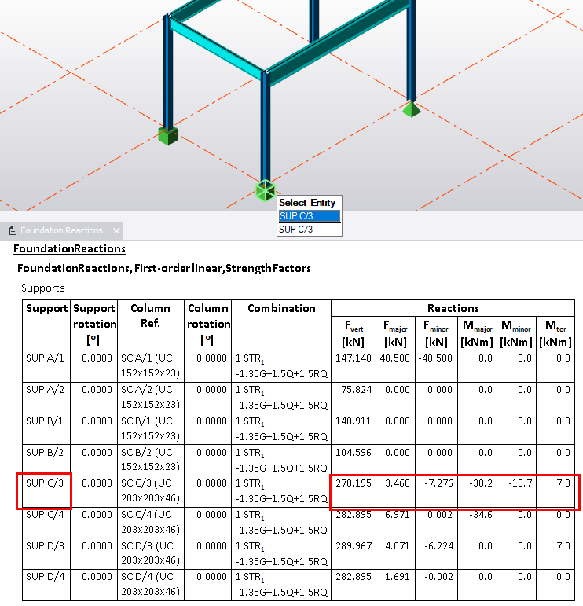
Task: Click the SUP A/1 support cell
Action: tap(46, 358)
